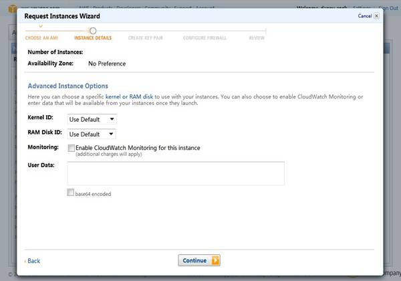Click the Cancel link
This screenshot has height=281, width=401.
364,15
